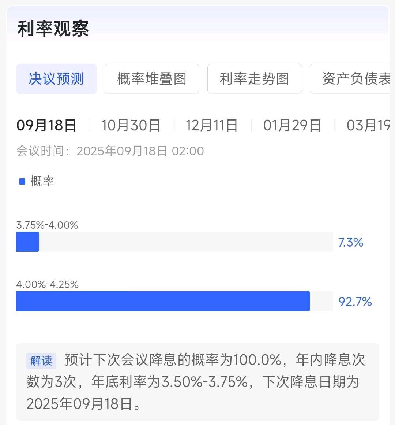Tap the 4.00%-4.25% range label
Viewport: 395px width, 425px height.
click(x=48, y=284)
